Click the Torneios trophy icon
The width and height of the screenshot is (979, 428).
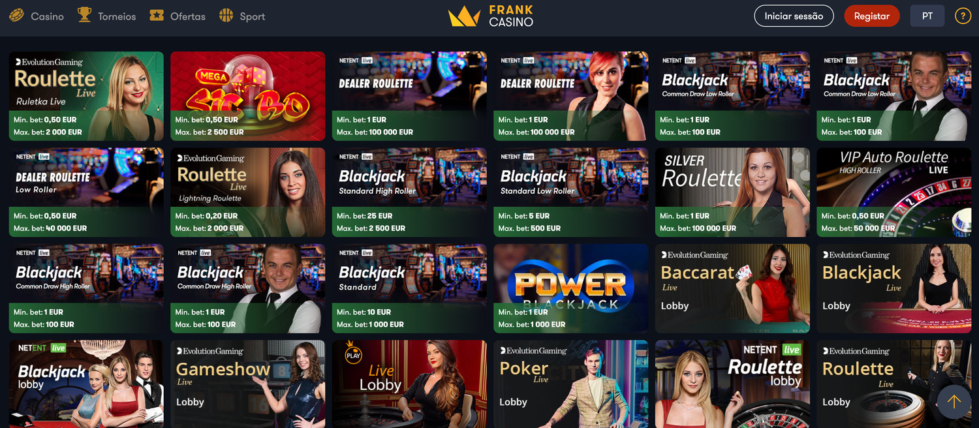click(84, 15)
